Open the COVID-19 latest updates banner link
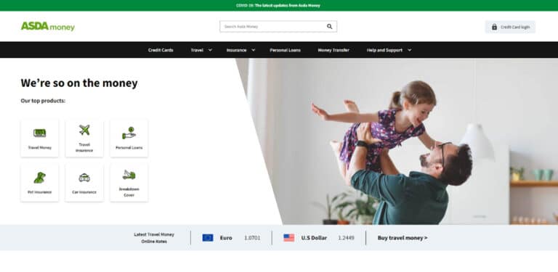Viewport: 558px width, 272px height. tap(278, 5)
